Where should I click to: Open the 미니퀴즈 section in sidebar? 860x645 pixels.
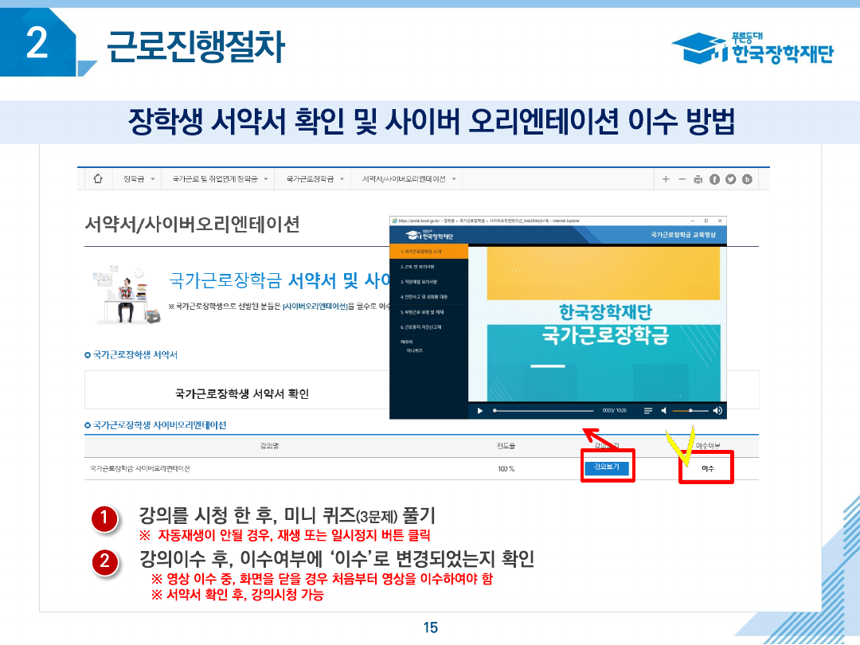(x=414, y=350)
